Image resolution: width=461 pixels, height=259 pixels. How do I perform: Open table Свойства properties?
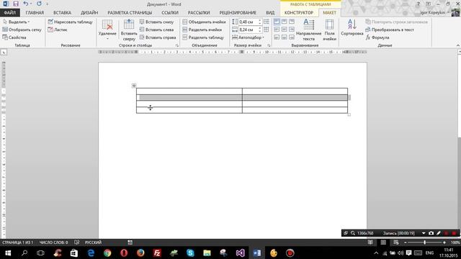[x=14, y=37]
